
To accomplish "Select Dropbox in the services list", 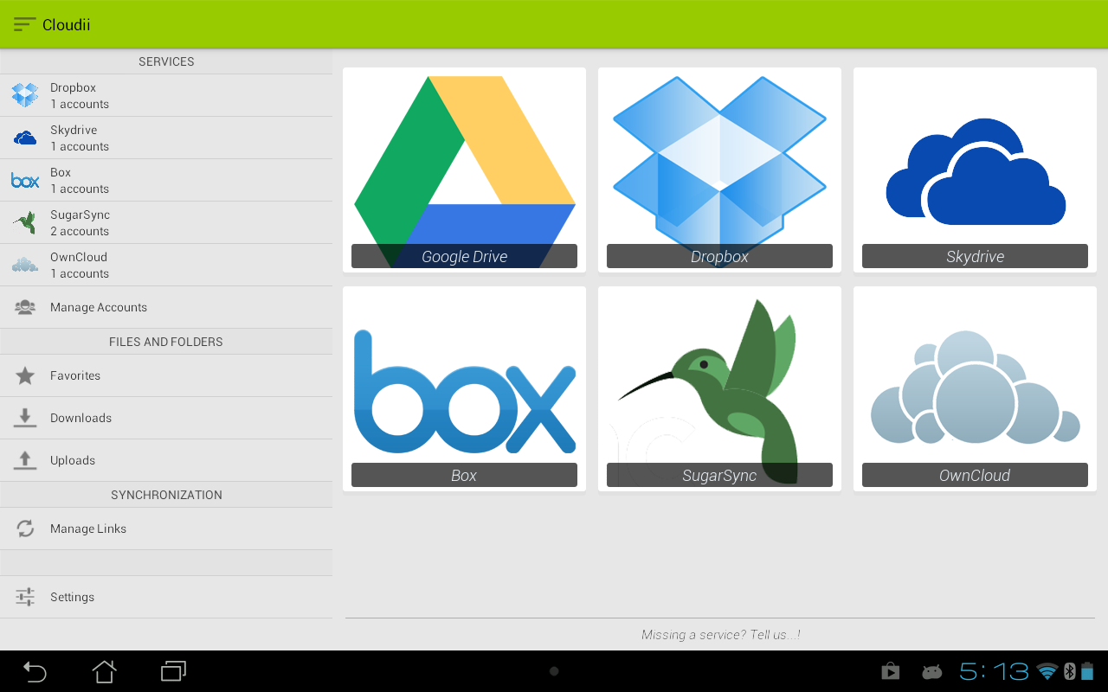I will 166,95.
